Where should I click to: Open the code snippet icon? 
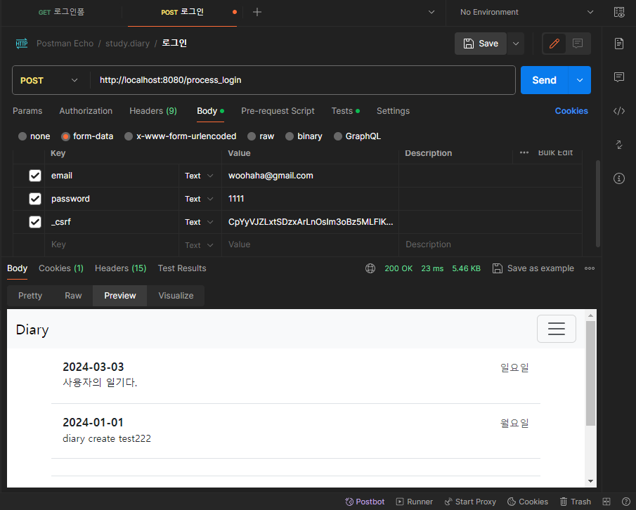coord(619,111)
